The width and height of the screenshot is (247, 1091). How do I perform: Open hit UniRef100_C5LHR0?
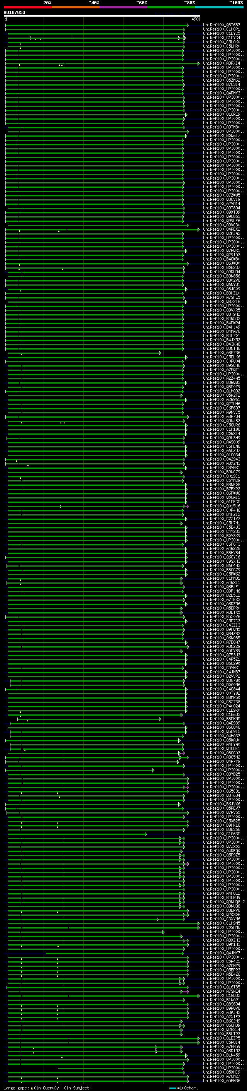[x=222, y=46]
